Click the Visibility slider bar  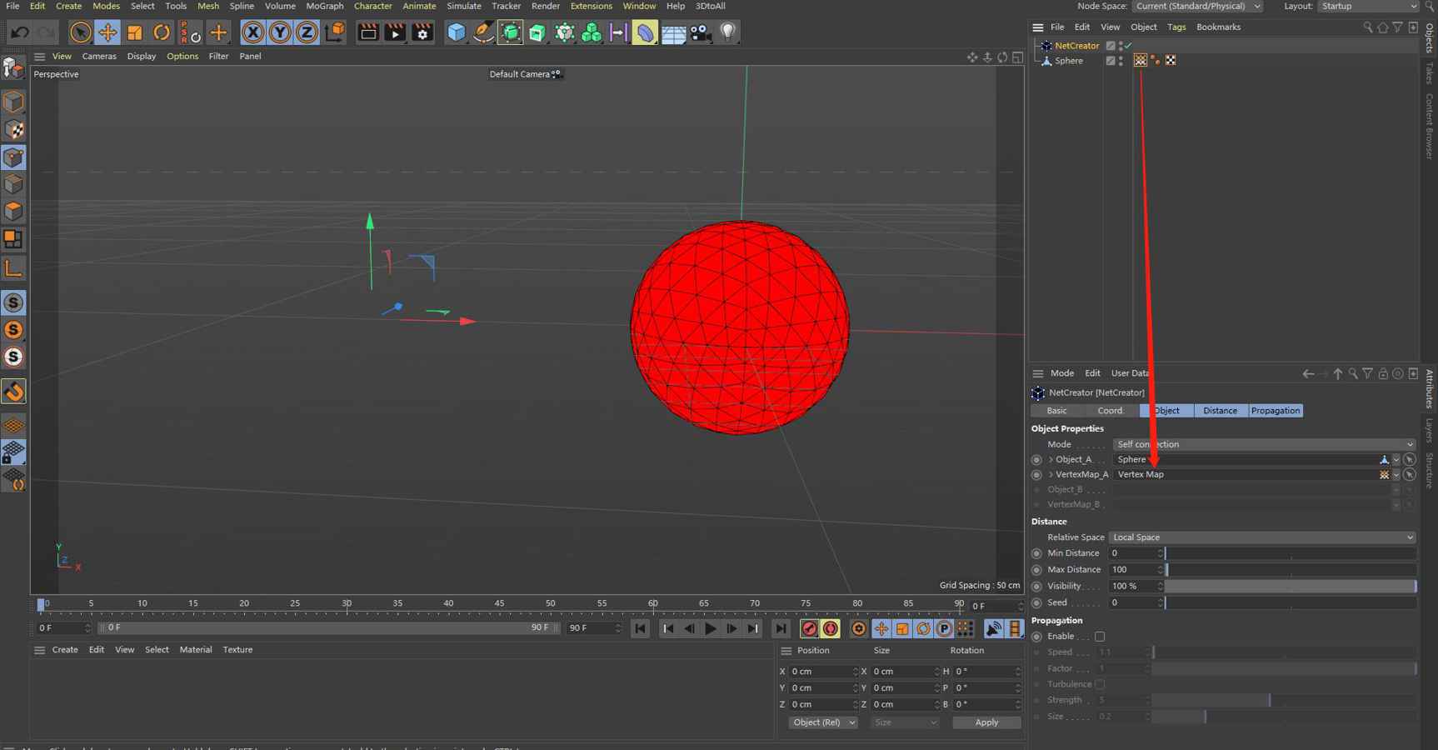coord(1291,586)
